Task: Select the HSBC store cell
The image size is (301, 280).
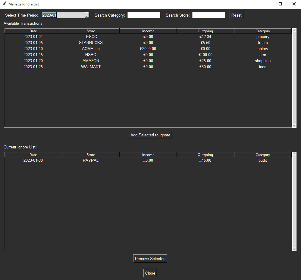Action: 91,55
